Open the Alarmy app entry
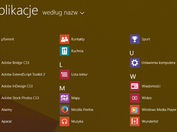 (7, 110)
